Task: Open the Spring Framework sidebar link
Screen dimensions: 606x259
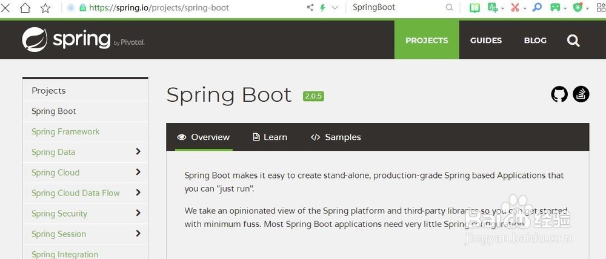Action: [65, 132]
